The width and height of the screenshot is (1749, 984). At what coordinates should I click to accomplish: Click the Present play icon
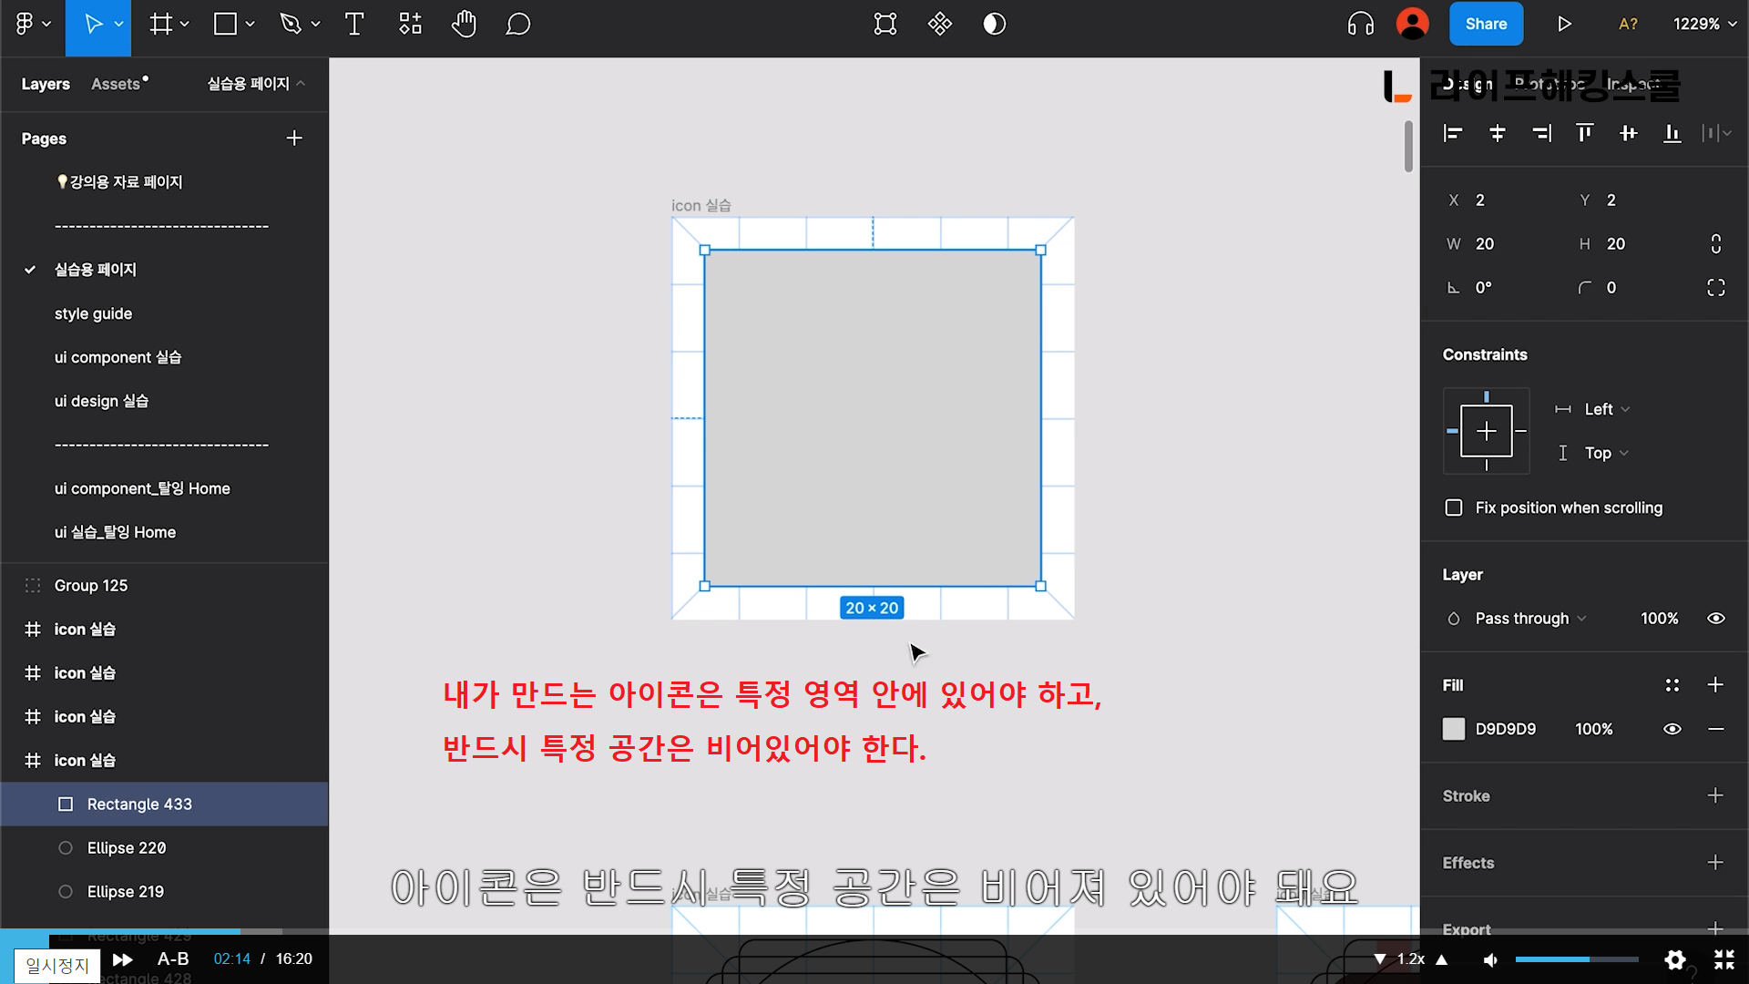tap(1564, 25)
